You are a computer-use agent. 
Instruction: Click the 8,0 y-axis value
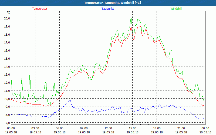8,114
